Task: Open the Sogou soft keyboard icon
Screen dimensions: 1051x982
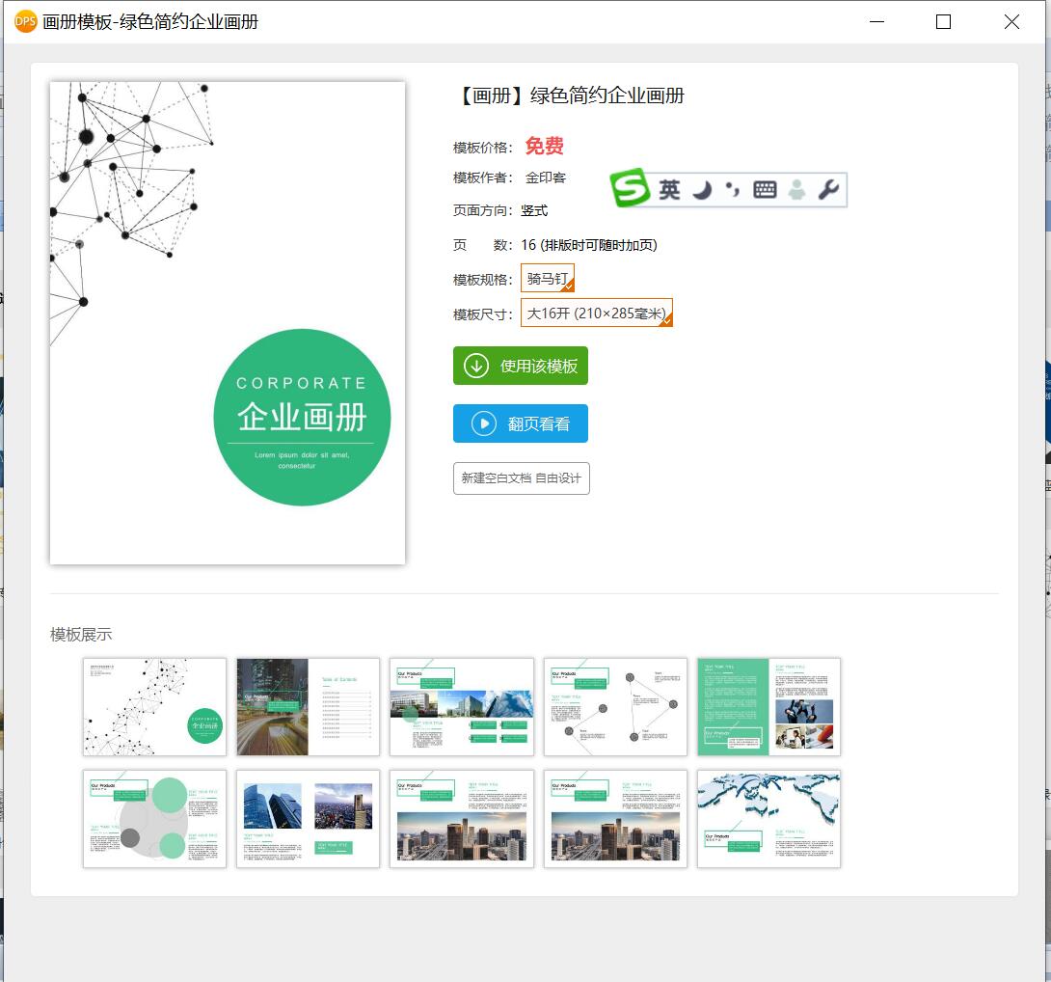Action: click(764, 190)
